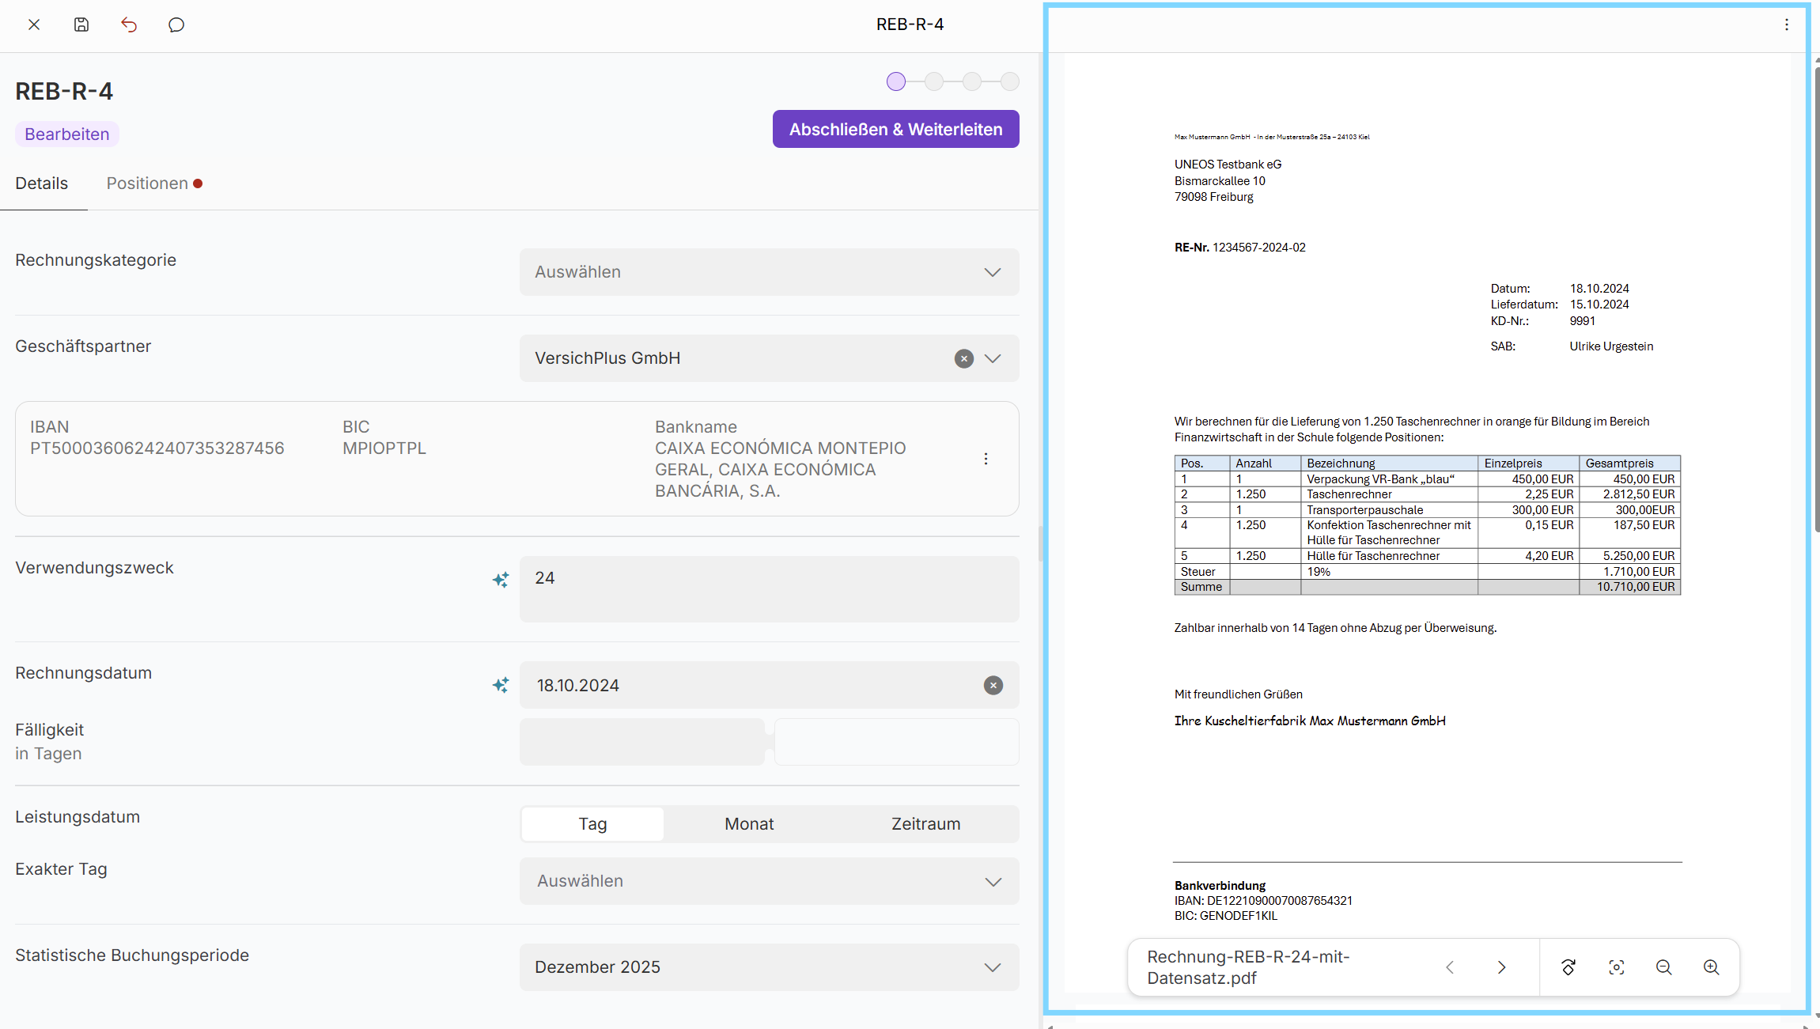Clear the VersichPlus GmbH partner selection
1820x1029 pixels.
(x=963, y=358)
